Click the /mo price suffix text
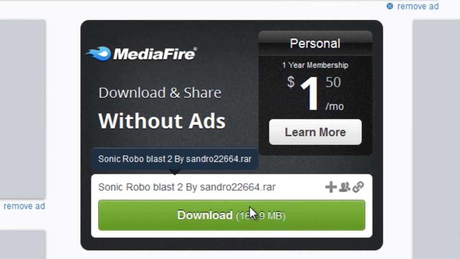Image resolution: width=460 pixels, height=259 pixels. click(334, 106)
